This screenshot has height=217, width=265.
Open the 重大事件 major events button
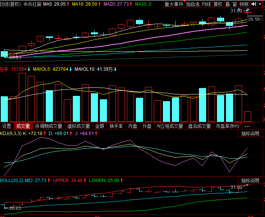pos(174,4)
